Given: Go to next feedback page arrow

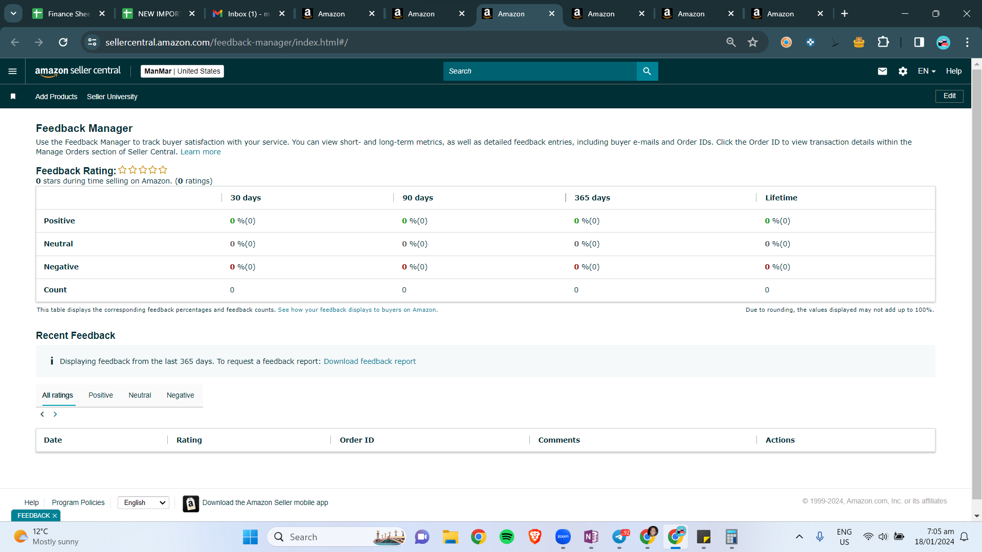Looking at the screenshot, I should (x=55, y=414).
